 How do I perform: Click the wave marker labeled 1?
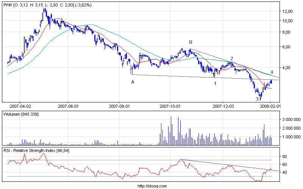[215, 83]
